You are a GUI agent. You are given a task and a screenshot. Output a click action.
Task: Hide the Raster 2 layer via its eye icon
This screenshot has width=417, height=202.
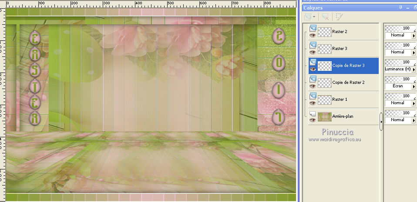coord(313,35)
